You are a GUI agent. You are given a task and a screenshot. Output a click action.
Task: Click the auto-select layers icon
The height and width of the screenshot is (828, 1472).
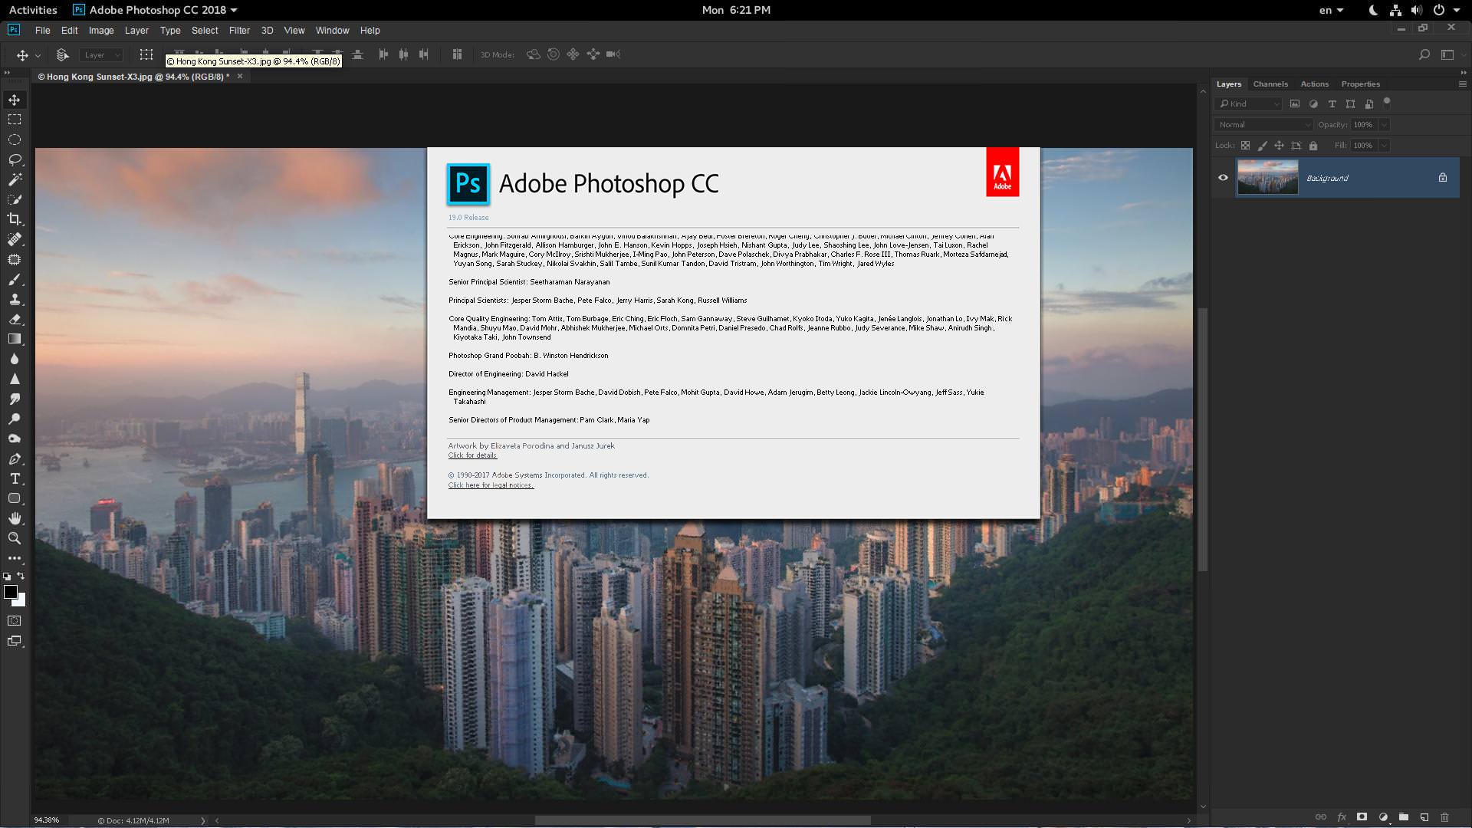click(63, 54)
